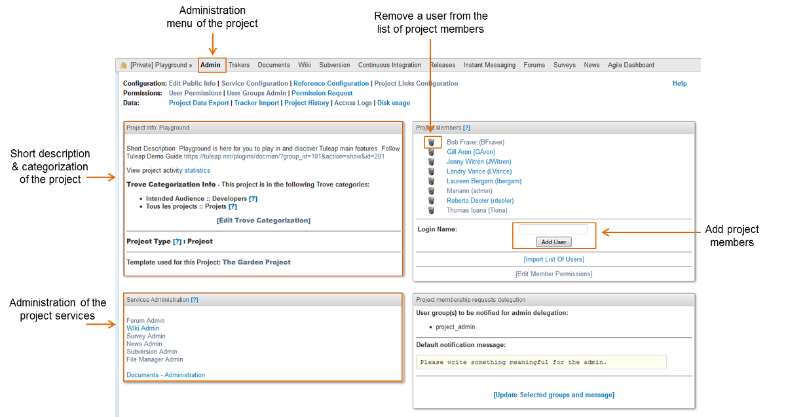Click help [?] next to Intended Audience
786x417 pixels.
253,198
